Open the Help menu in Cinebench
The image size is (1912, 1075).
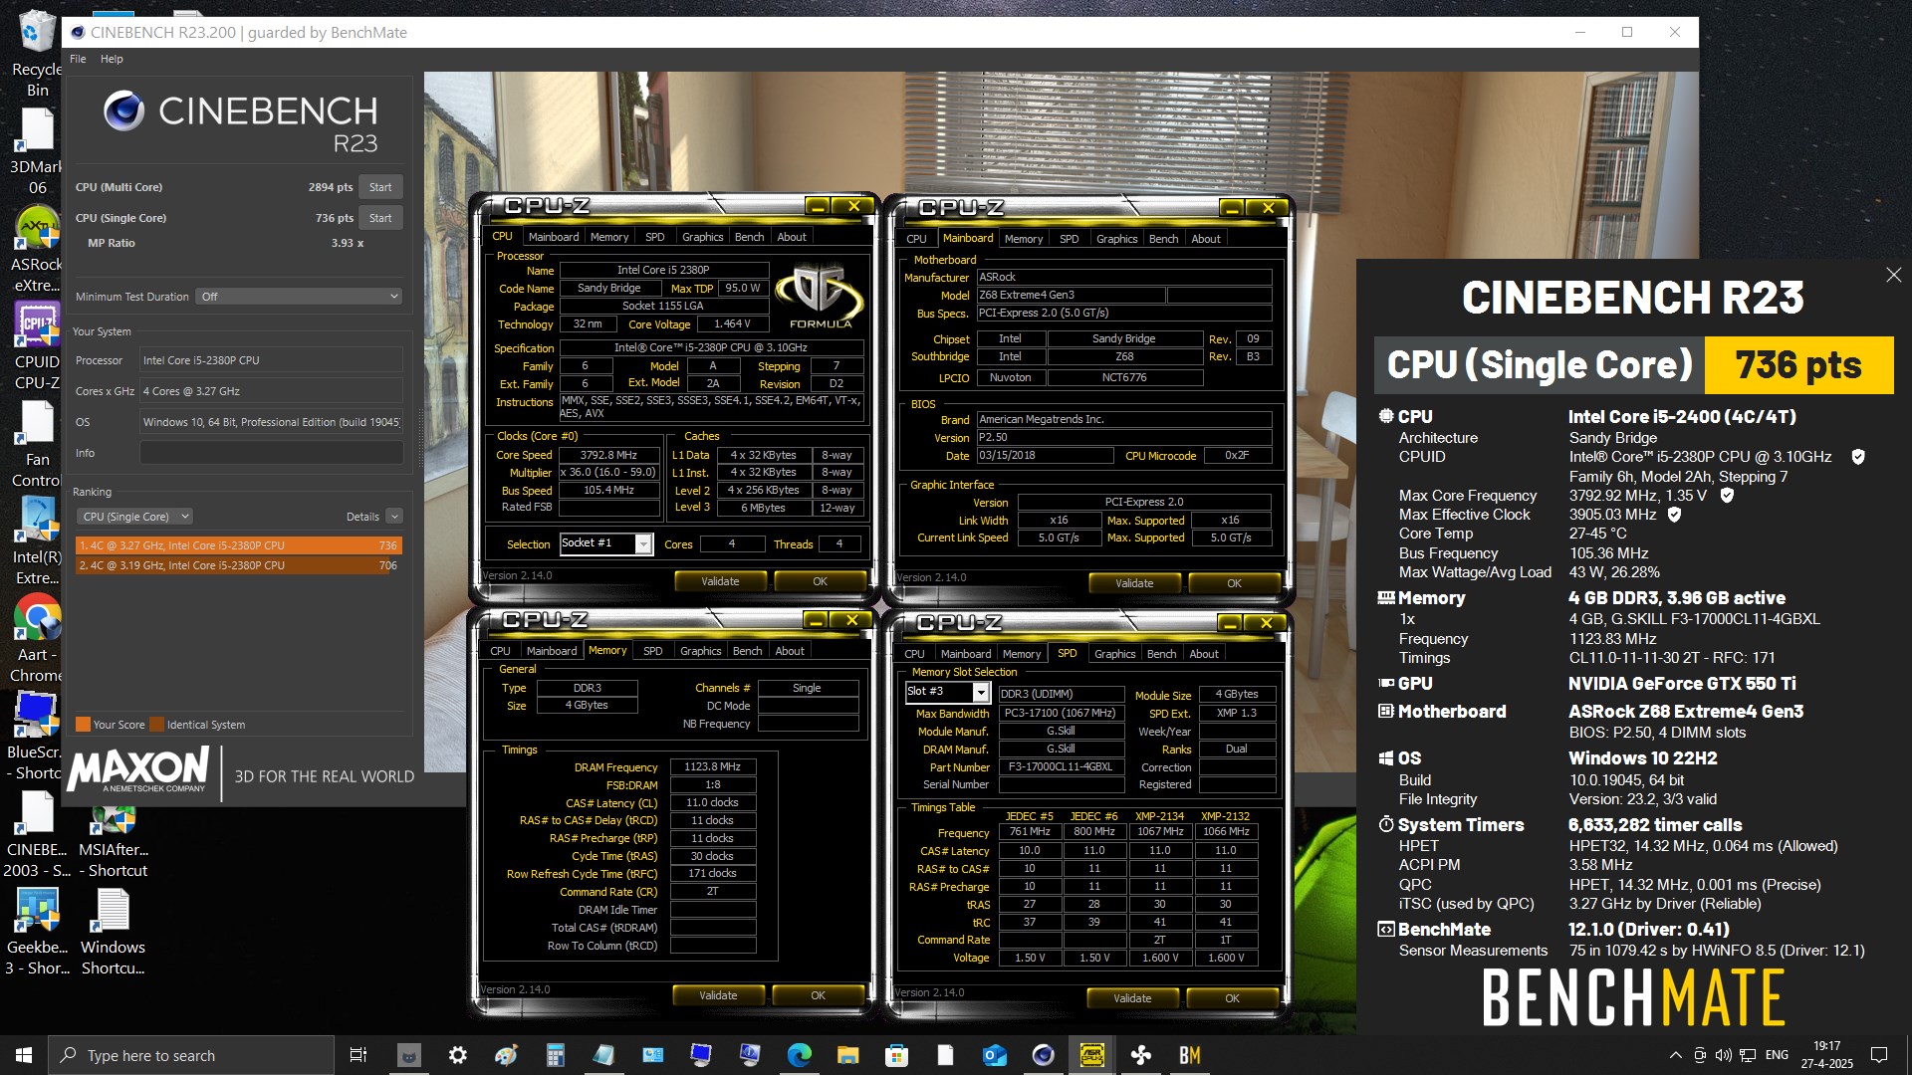point(112,59)
